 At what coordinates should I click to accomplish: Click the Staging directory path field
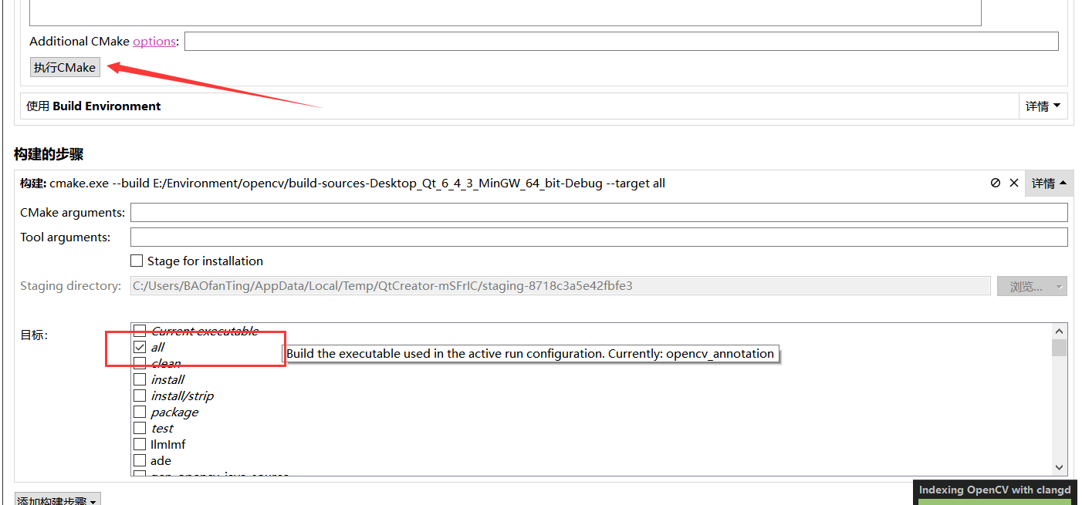[560, 286]
